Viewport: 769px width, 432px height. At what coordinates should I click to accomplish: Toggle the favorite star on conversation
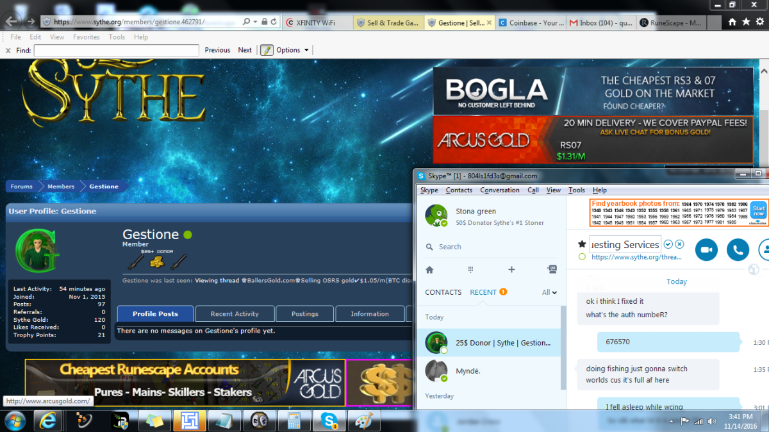click(x=582, y=244)
